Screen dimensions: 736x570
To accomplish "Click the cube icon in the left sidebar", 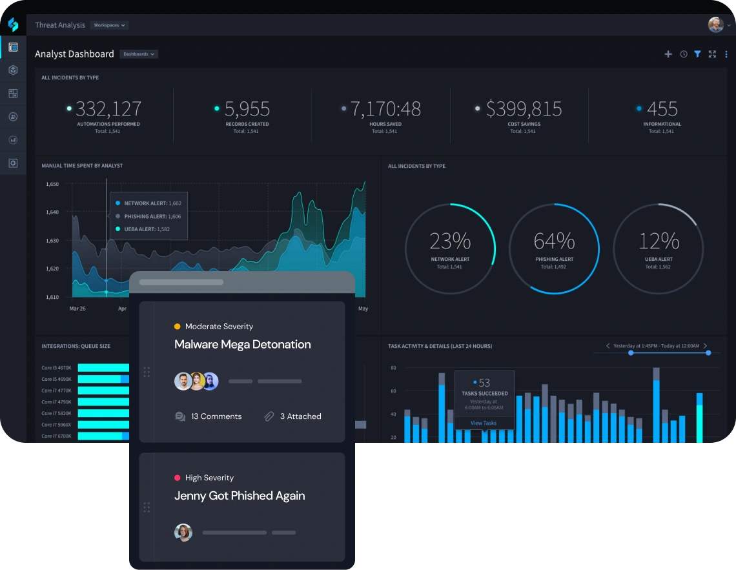I will click(13, 70).
